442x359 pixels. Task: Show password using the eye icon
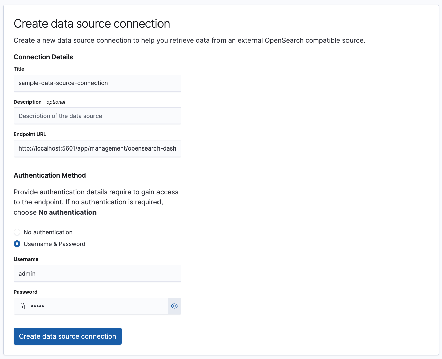point(174,306)
